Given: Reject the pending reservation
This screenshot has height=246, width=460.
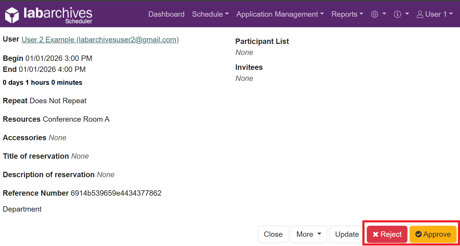Looking at the screenshot, I should tap(386, 234).
